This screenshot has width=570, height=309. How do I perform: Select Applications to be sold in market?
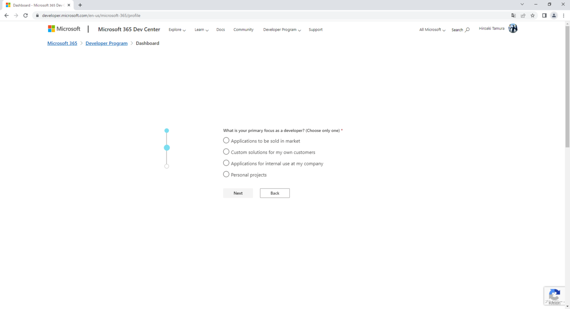[226, 140]
